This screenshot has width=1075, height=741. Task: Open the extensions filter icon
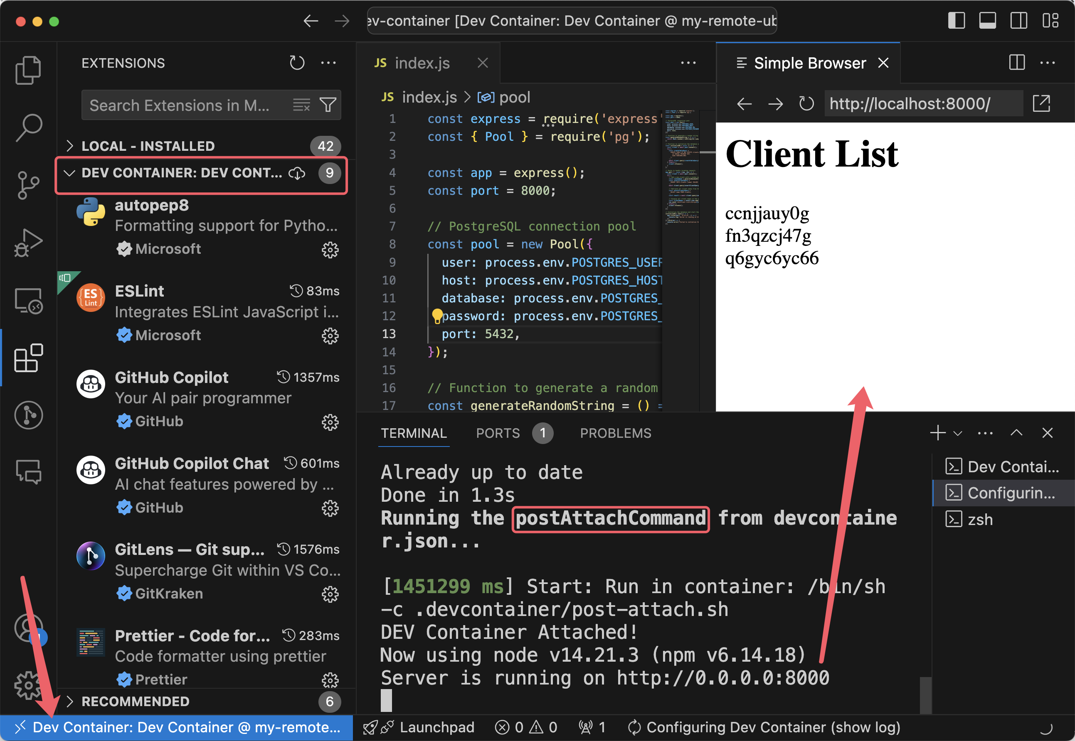(x=328, y=105)
